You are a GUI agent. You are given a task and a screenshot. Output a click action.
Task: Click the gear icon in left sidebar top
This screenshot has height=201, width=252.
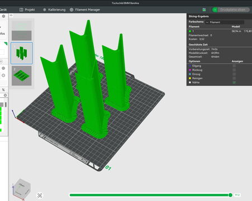[3, 16]
